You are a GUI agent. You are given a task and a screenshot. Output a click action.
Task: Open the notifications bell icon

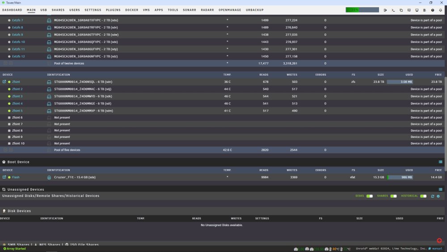pos(440,10)
